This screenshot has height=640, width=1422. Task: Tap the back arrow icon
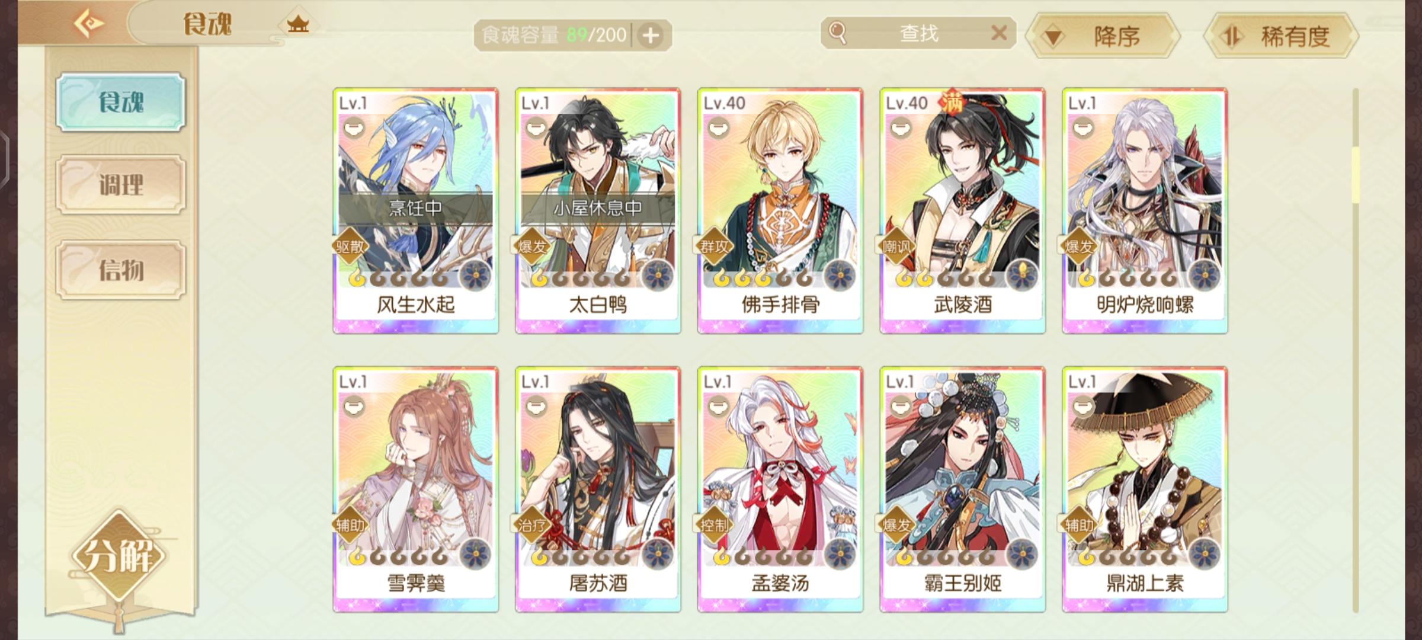pos(89,24)
